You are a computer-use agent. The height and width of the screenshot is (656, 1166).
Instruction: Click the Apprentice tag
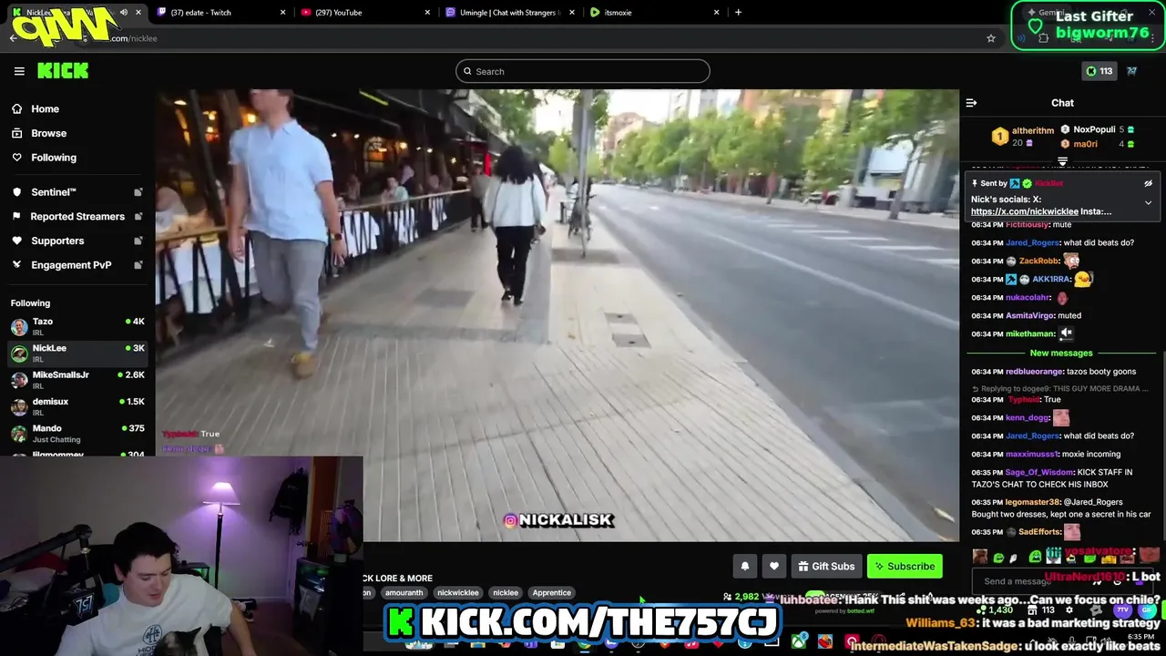tap(551, 592)
